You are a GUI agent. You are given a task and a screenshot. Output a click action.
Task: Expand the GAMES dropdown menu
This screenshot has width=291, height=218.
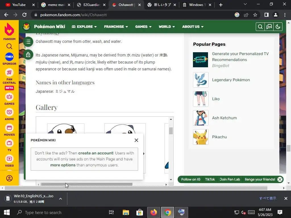[x=143, y=27]
